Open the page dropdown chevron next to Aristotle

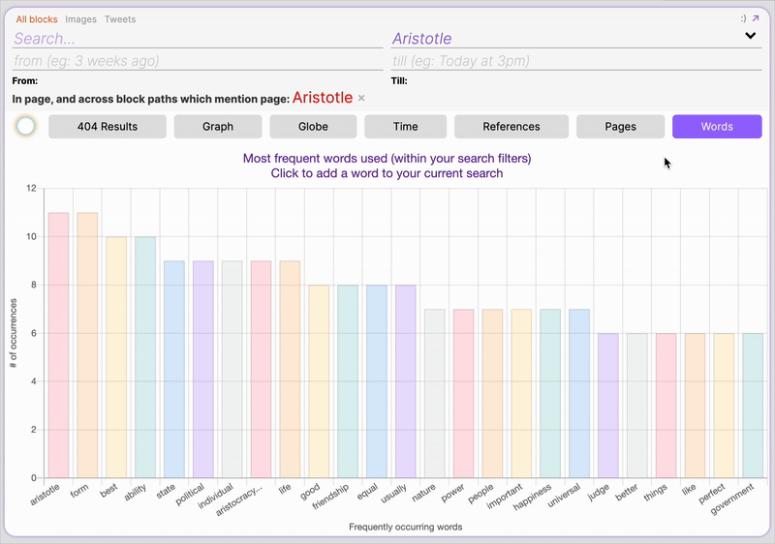pos(750,36)
